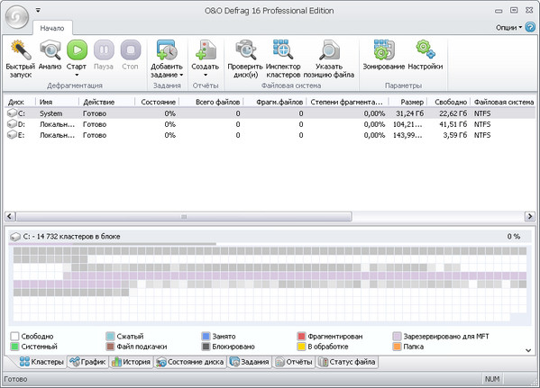Screen dimensions: 540x388
Task: Sort by the Файловая система column header
Action: click(503, 102)
